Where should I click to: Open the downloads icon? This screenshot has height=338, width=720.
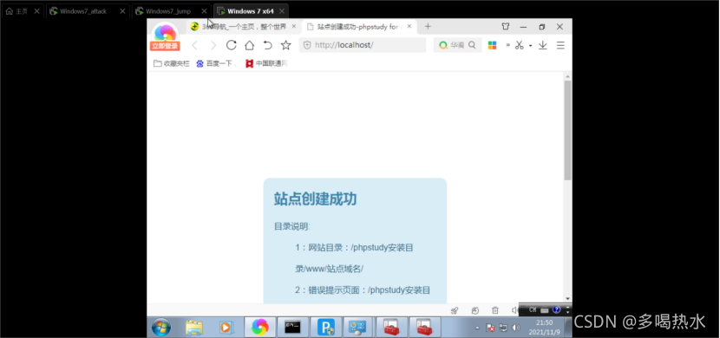[543, 45]
